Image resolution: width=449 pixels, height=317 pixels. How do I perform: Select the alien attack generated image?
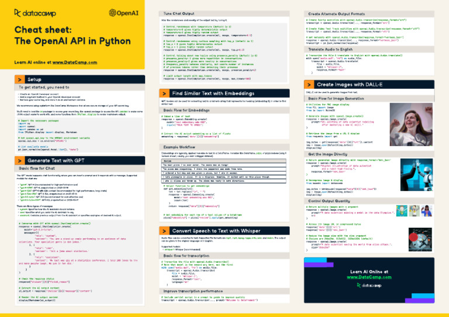coord(420,239)
